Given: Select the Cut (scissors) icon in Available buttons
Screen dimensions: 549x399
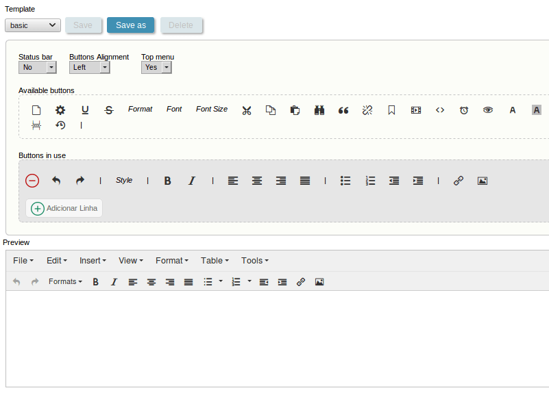Looking at the screenshot, I should [x=246, y=110].
